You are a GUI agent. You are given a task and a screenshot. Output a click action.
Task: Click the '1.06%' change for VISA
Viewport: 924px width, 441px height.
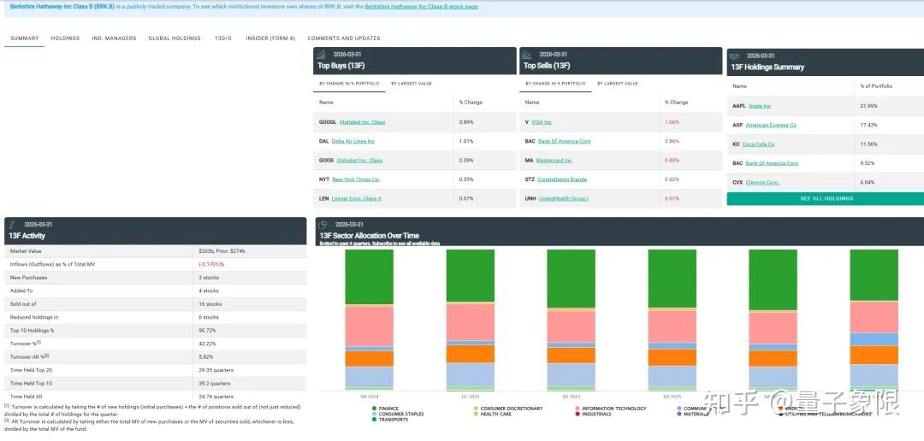(x=672, y=122)
